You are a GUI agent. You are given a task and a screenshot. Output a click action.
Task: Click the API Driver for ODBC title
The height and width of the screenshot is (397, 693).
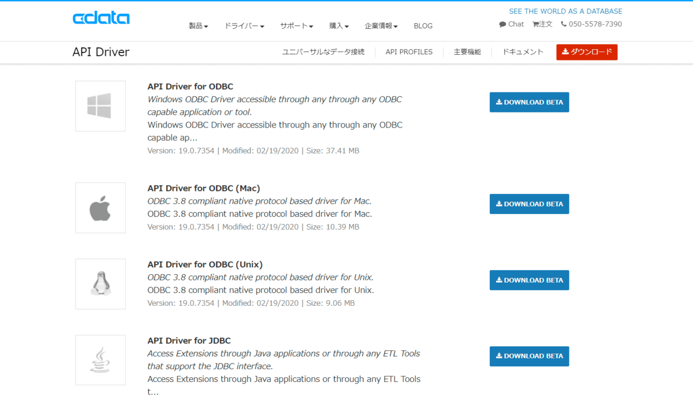coord(191,87)
